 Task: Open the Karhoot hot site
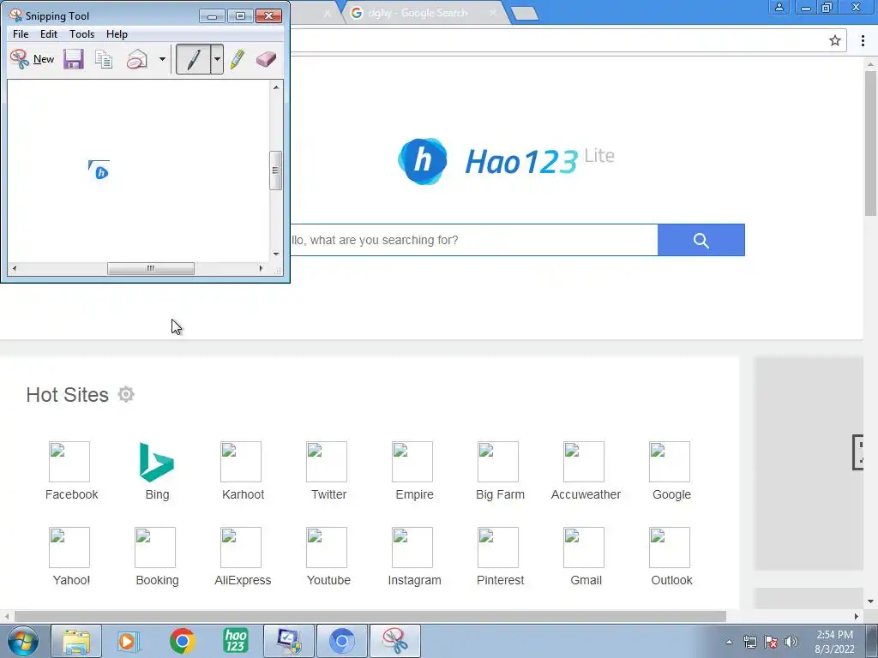coord(243,471)
